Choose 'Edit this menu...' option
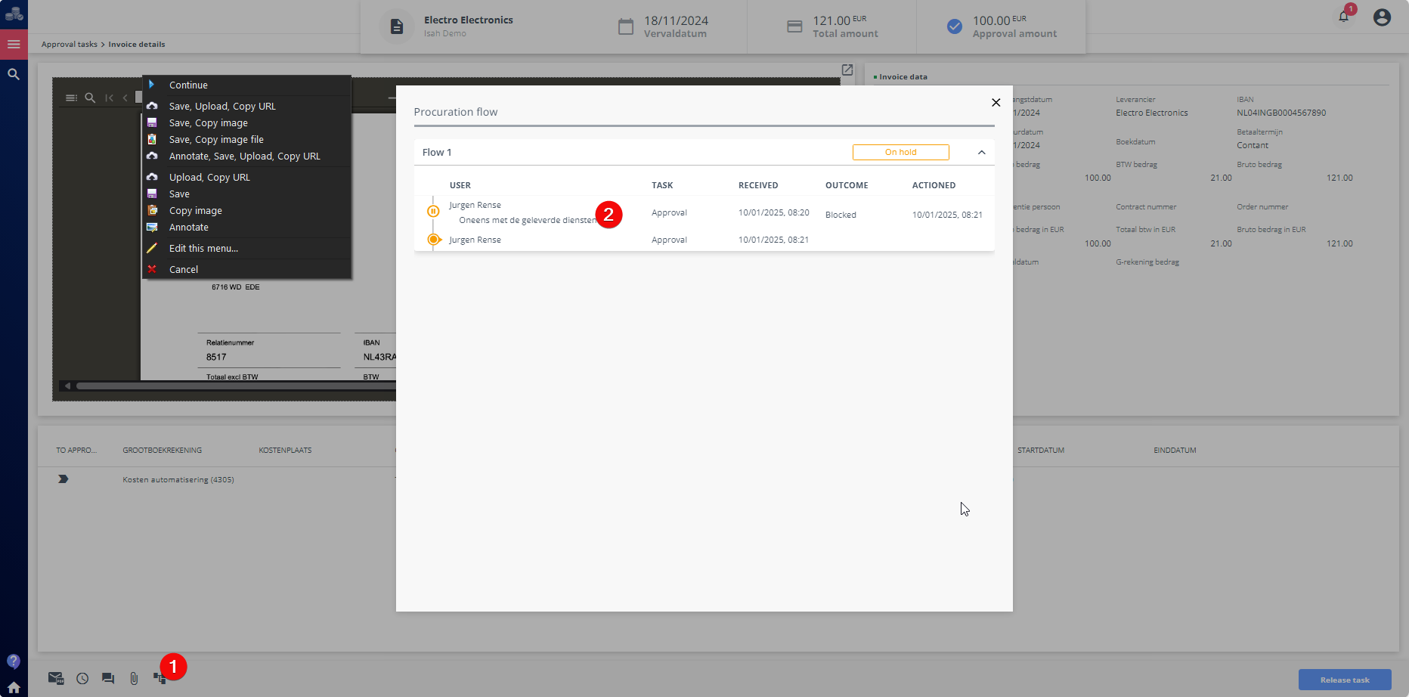Image resolution: width=1409 pixels, height=697 pixels. pos(203,249)
